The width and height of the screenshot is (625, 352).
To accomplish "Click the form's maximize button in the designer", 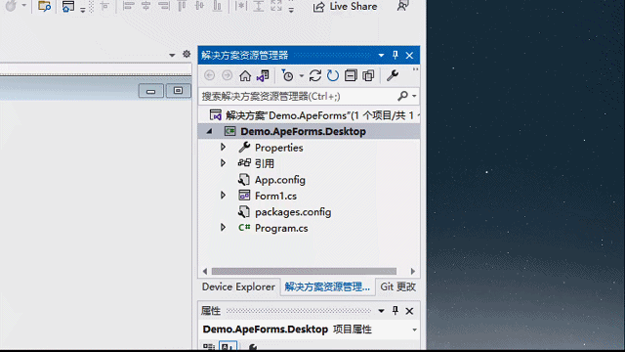I will tap(178, 91).
